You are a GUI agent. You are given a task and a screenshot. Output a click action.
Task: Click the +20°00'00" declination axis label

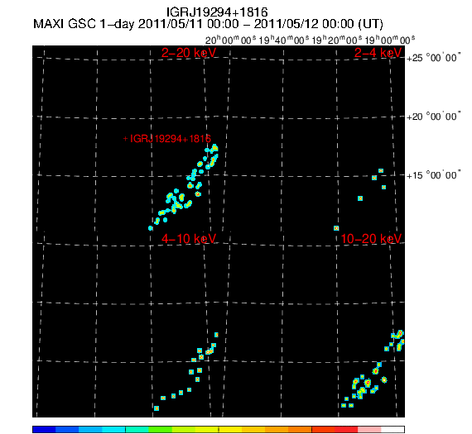433,117
